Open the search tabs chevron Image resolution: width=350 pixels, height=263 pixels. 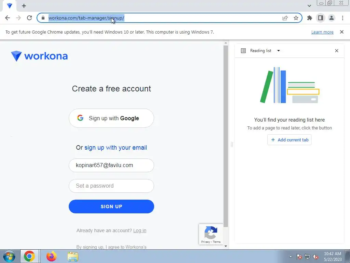pos(309,6)
